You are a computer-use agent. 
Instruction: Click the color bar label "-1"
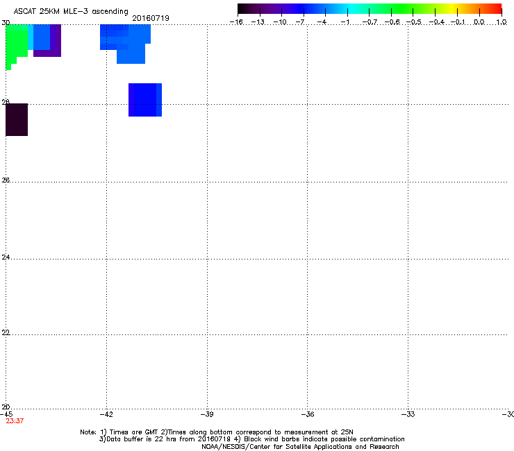[x=345, y=22]
